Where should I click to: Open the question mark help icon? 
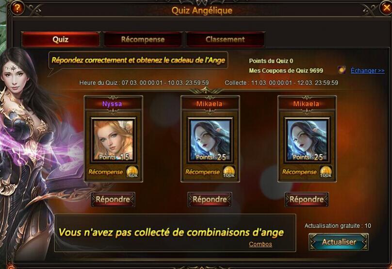click(x=17, y=8)
